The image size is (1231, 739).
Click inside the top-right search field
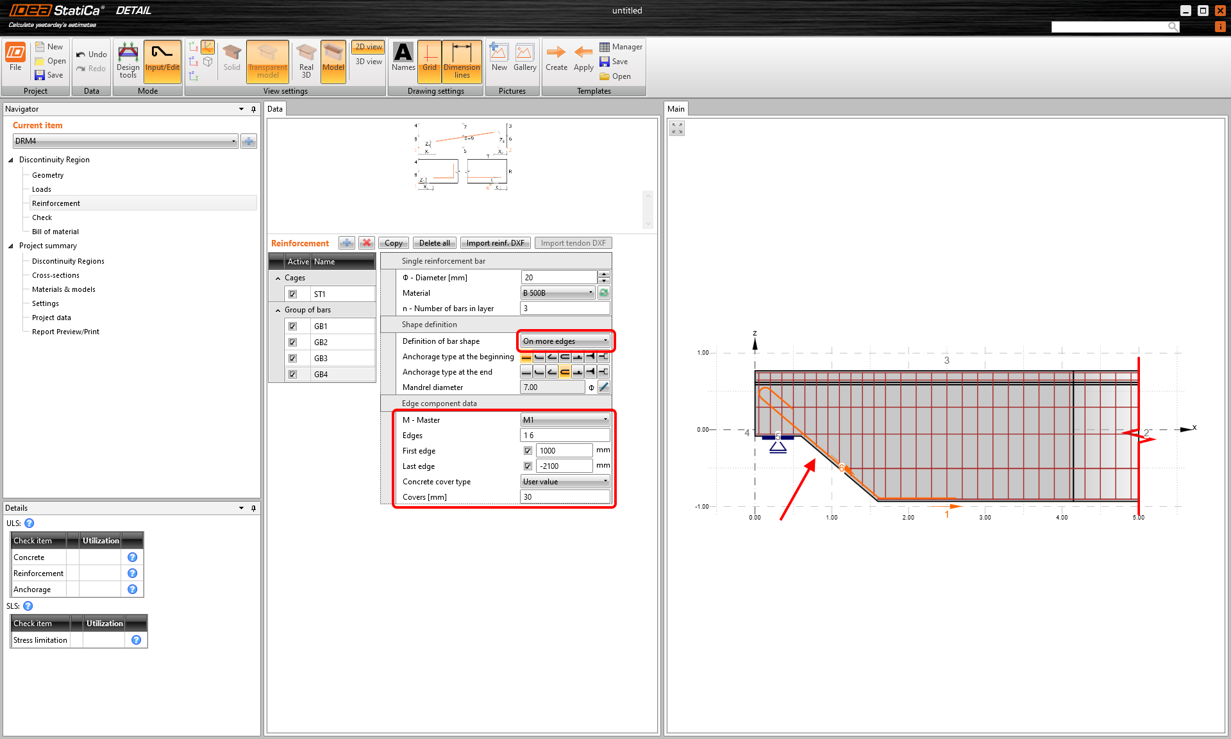click(1116, 26)
